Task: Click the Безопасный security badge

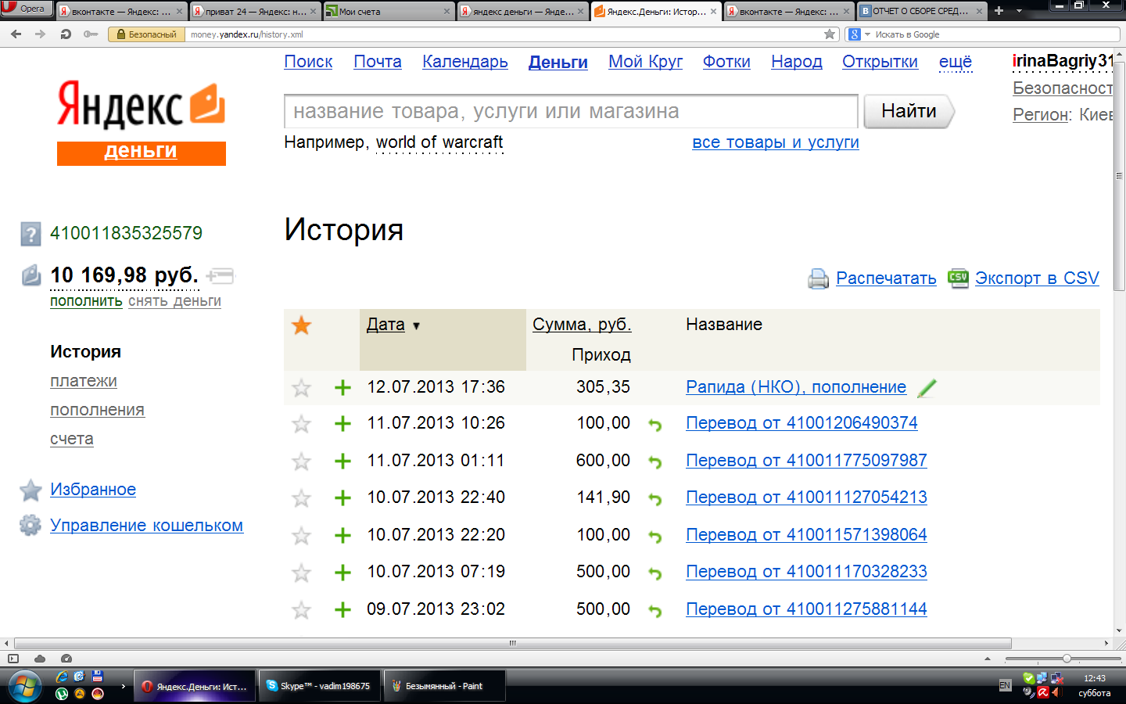Action: 146,34
